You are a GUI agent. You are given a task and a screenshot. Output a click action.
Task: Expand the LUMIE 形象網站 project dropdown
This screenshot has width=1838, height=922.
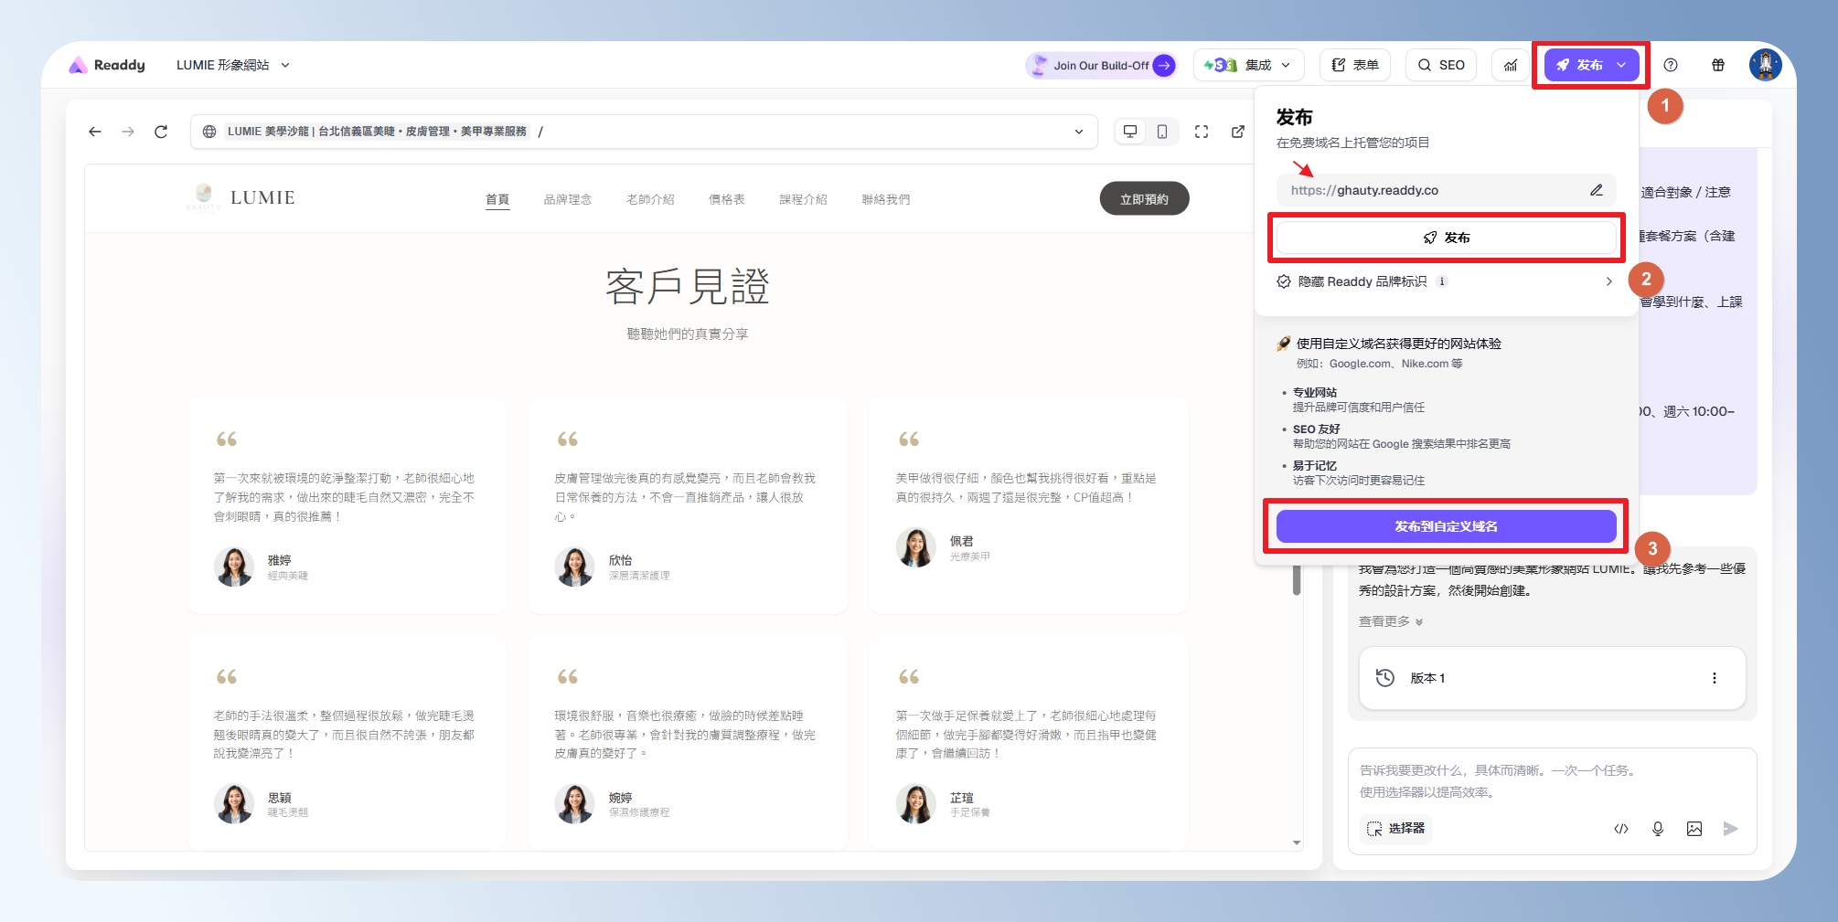pyautogui.click(x=233, y=65)
